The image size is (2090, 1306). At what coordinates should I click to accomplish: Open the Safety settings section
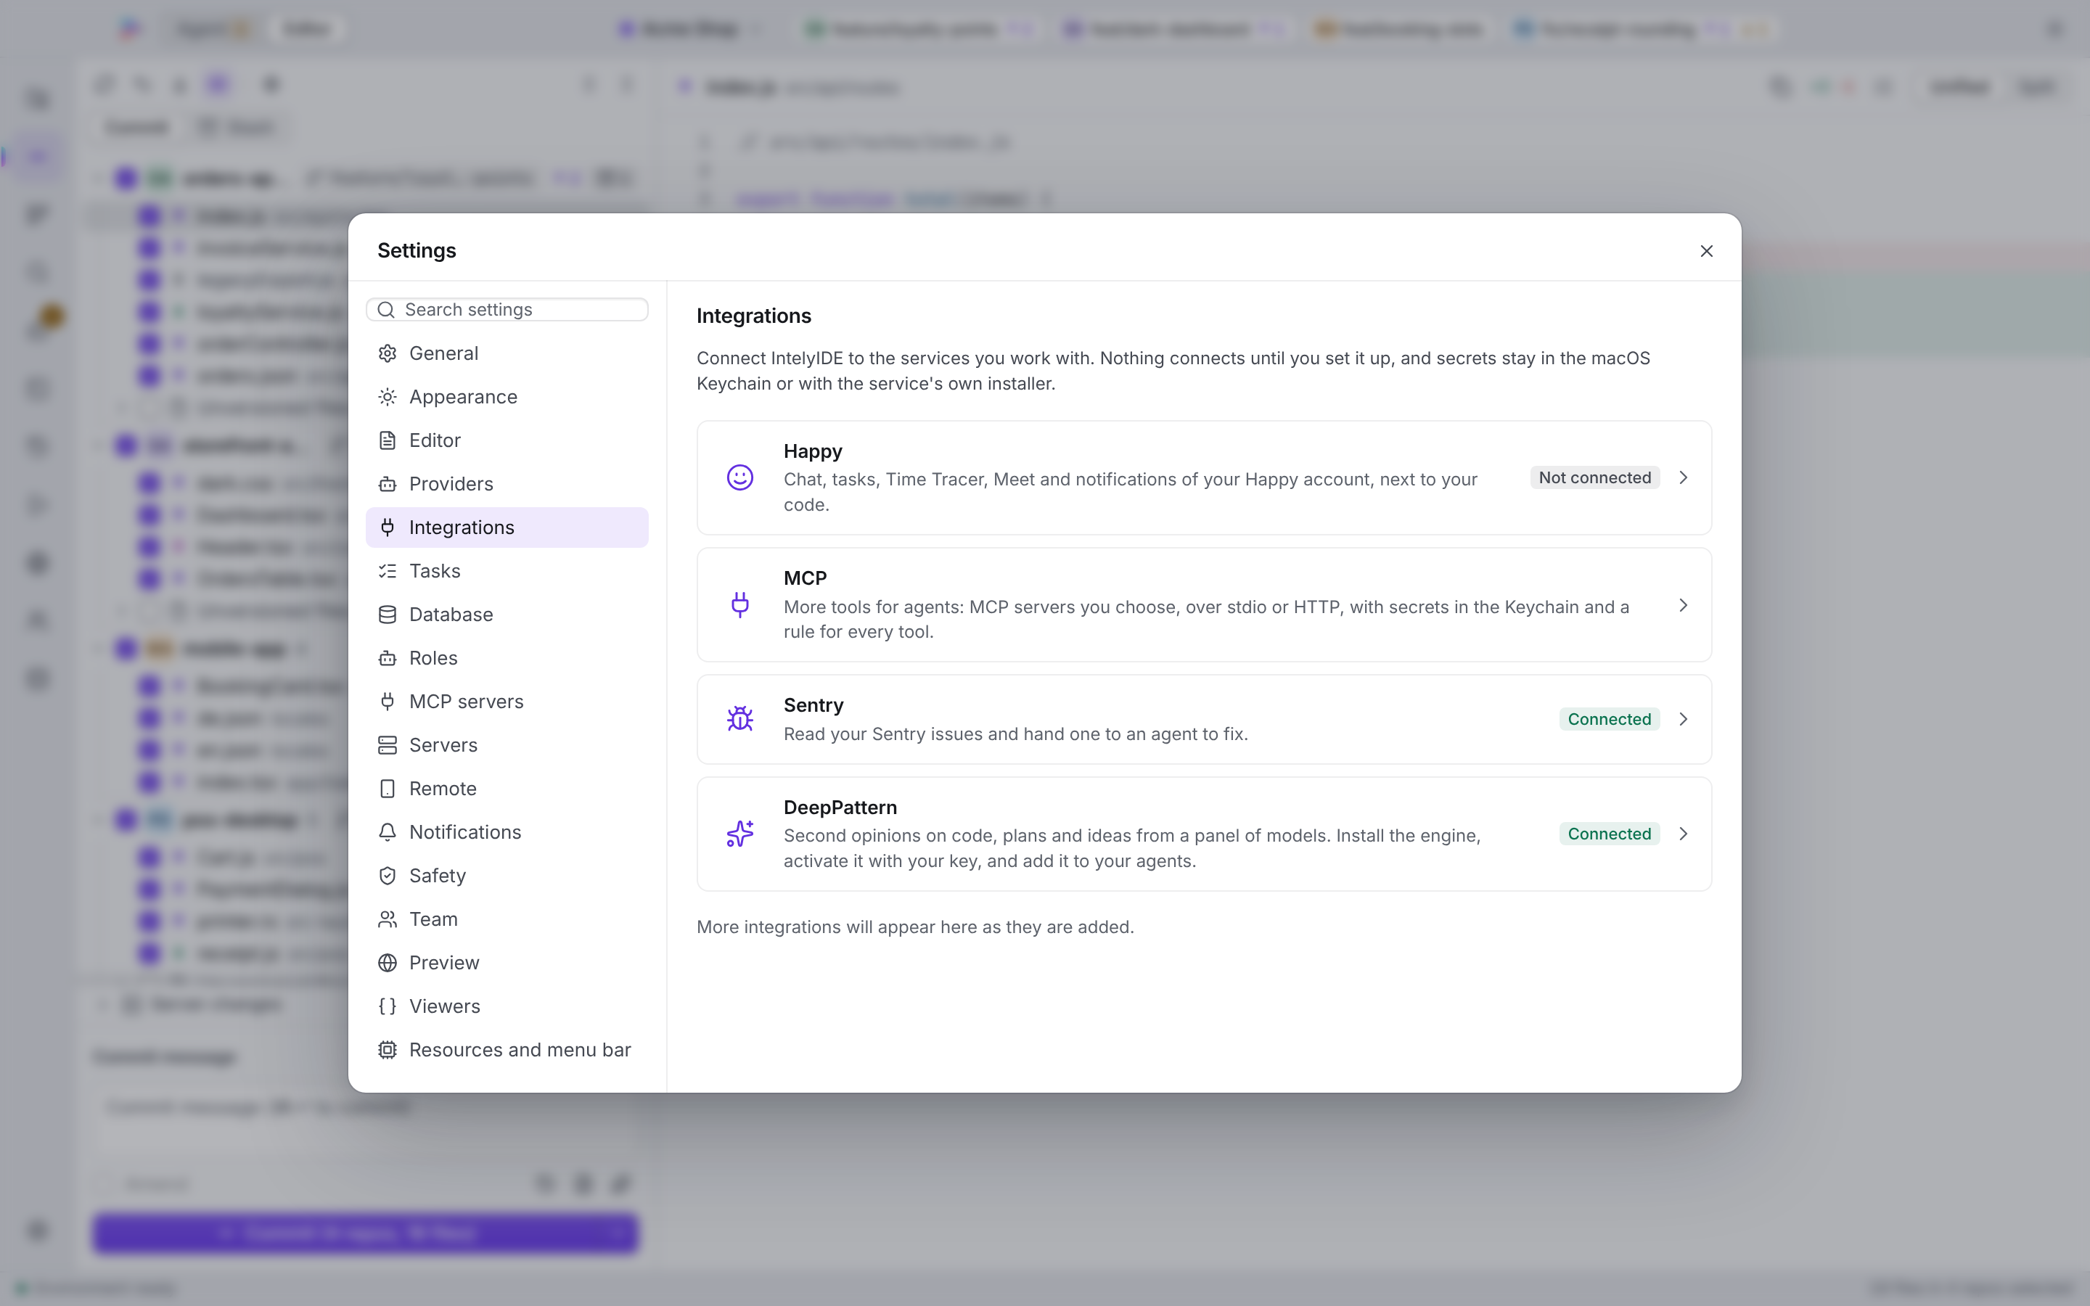(507, 876)
